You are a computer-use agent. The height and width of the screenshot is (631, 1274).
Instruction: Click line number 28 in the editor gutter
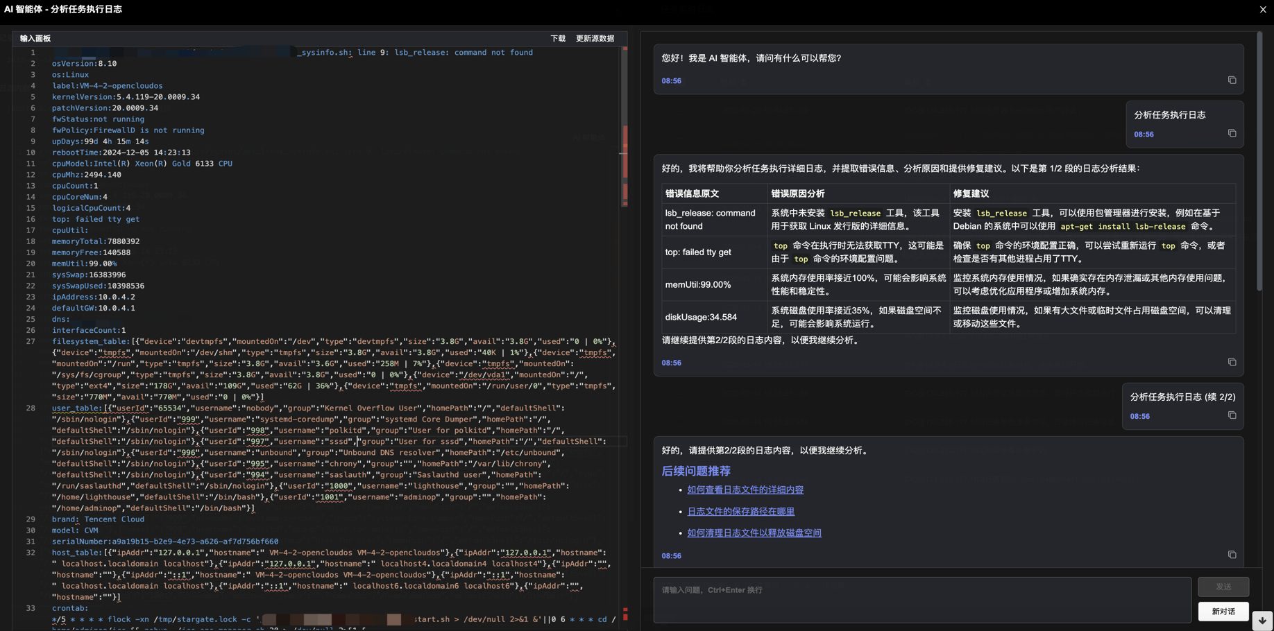tap(31, 408)
